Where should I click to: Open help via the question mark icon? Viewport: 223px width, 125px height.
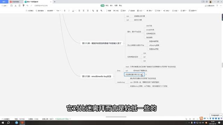click(x=217, y=6)
